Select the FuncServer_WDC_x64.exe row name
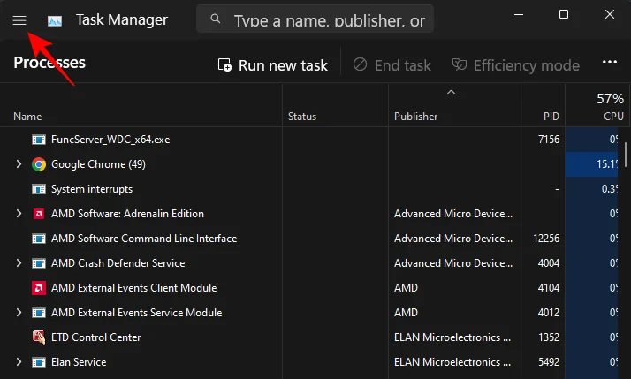631x379 pixels. [x=110, y=140]
